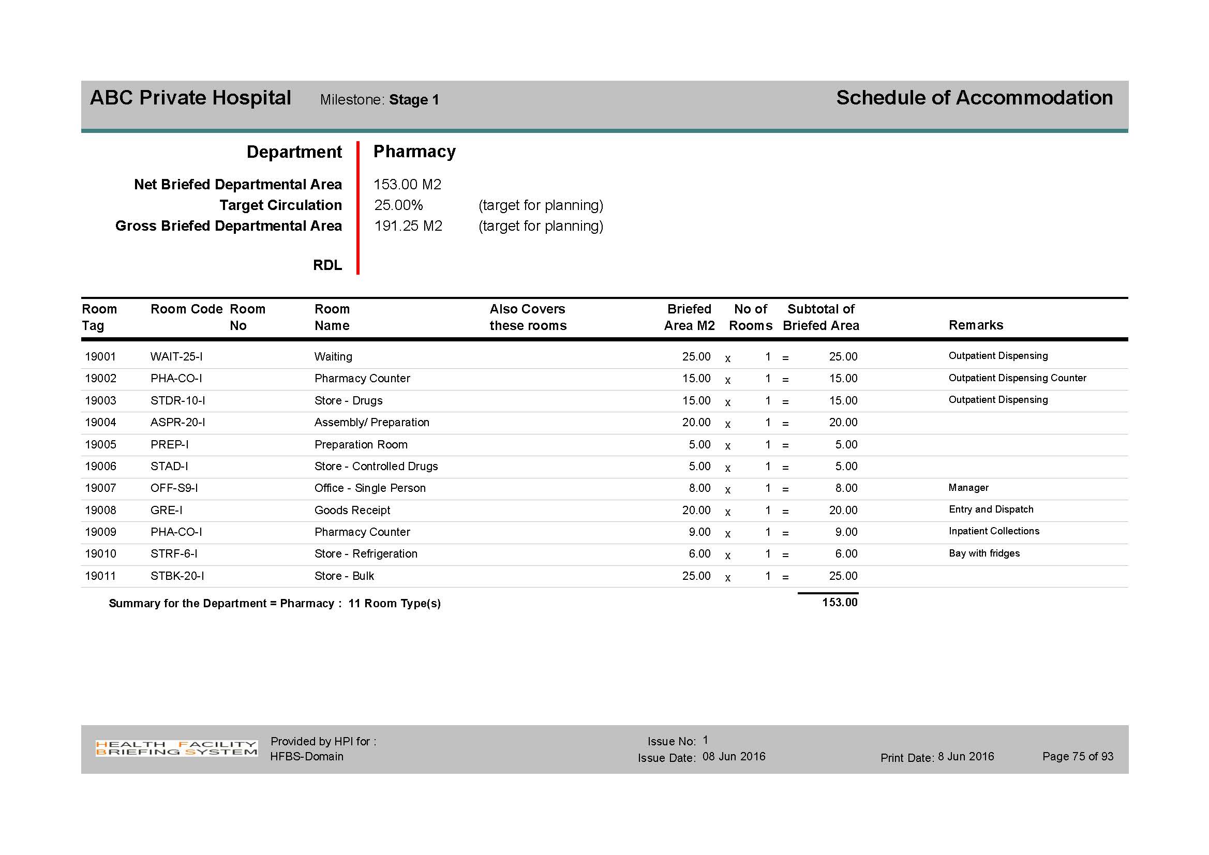Click gross area value '191.25 M2'
The width and height of the screenshot is (1209, 855).
click(x=408, y=226)
